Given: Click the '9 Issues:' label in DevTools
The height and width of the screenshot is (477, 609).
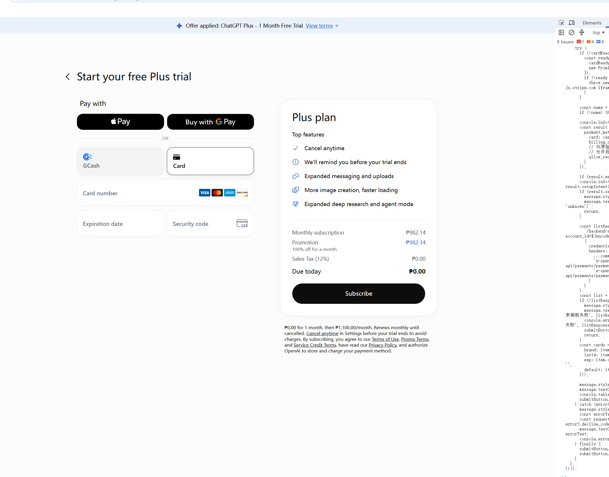Looking at the screenshot, I should [565, 42].
